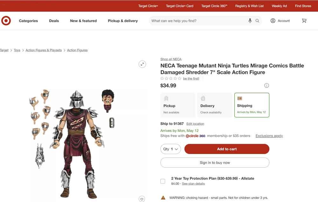318x202 pixels.
Task: Open the New & featured menu
Action: pos(83,21)
